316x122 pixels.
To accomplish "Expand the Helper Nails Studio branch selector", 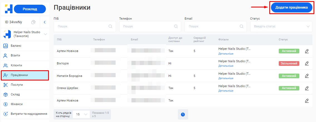I will pos(46,34).
